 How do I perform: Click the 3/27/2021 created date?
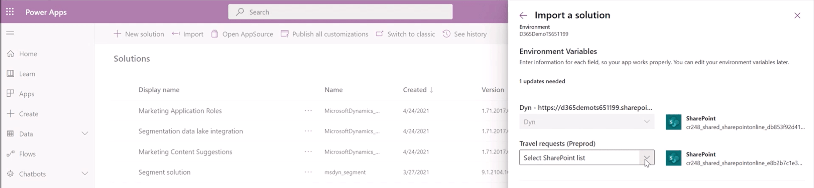pos(416,172)
